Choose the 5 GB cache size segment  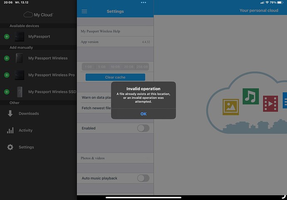point(102,67)
